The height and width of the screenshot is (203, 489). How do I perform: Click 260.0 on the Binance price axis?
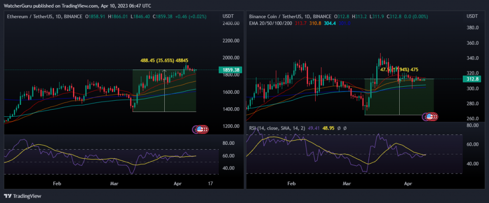tap(473, 119)
